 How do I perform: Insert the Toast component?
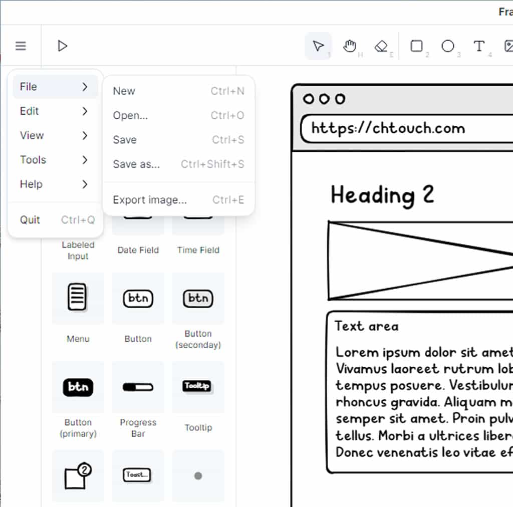[x=138, y=475]
